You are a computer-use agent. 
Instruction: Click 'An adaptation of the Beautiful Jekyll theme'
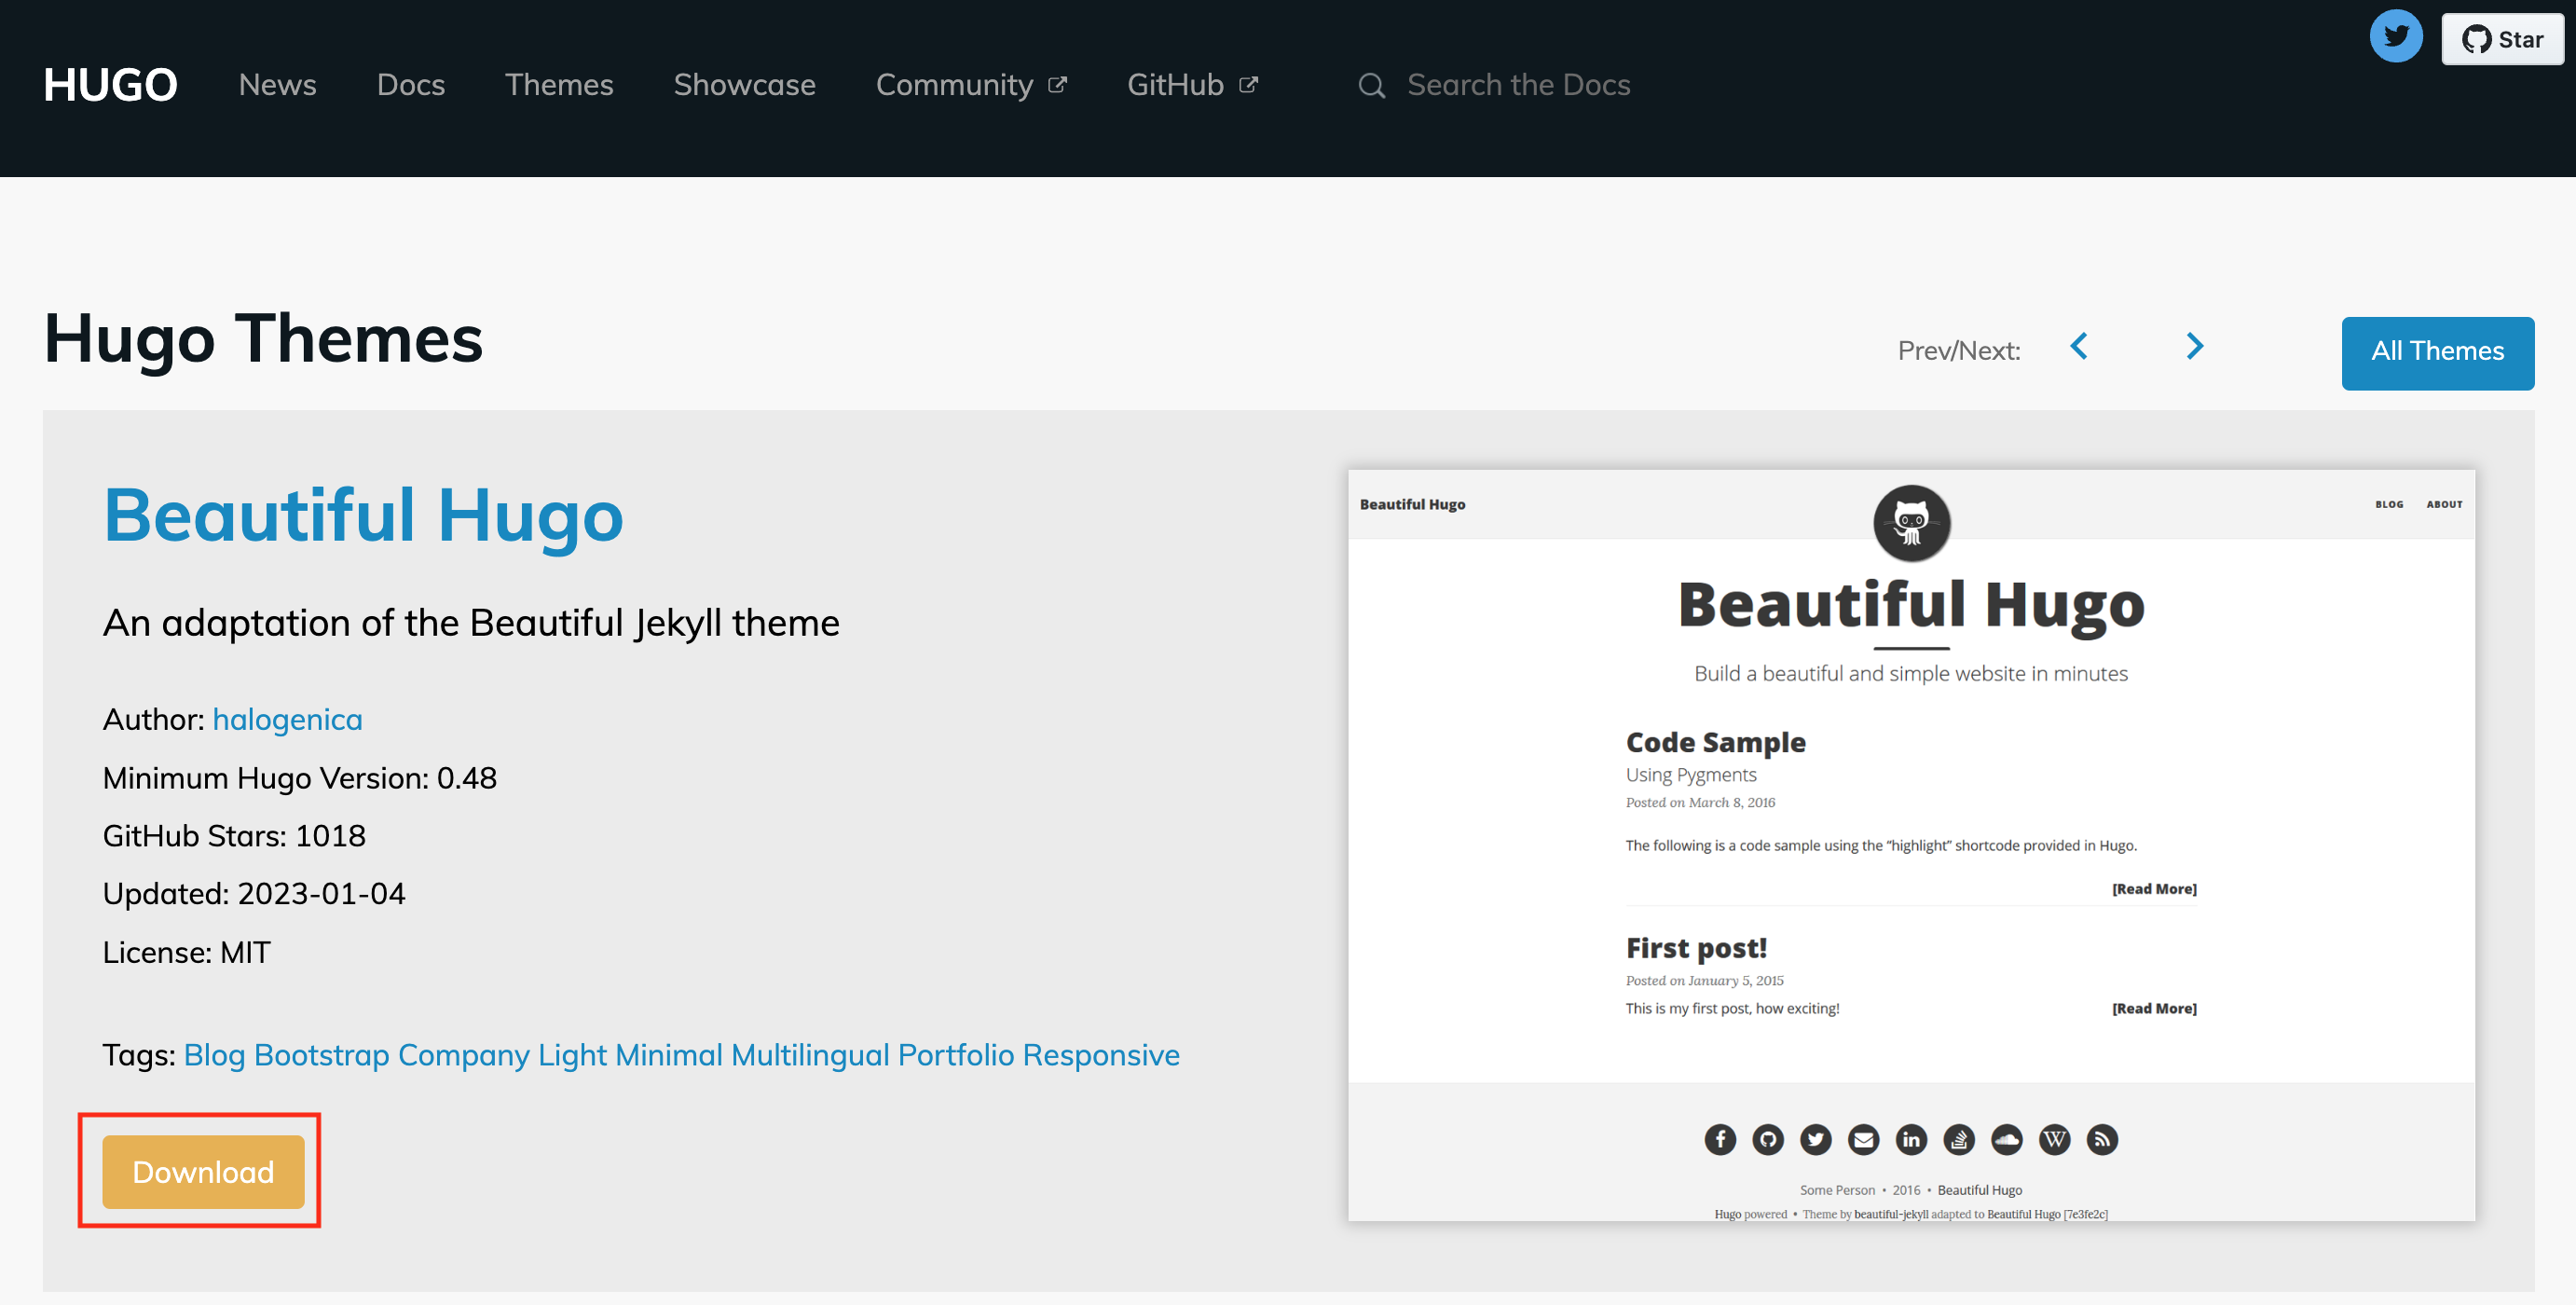click(471, 623)
